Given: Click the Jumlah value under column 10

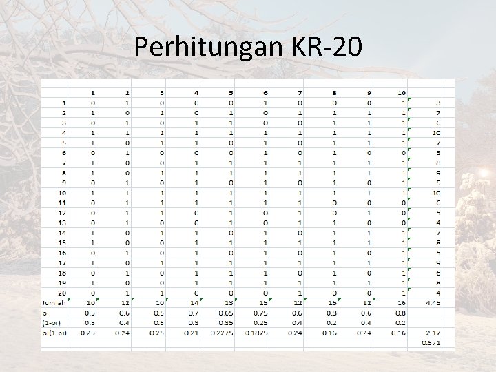Looking at the screenshot, I should 402,303.
